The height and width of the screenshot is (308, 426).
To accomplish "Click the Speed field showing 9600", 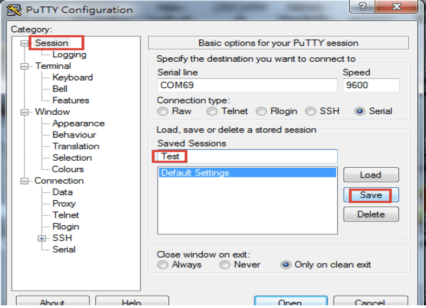I will click(371, 86).
